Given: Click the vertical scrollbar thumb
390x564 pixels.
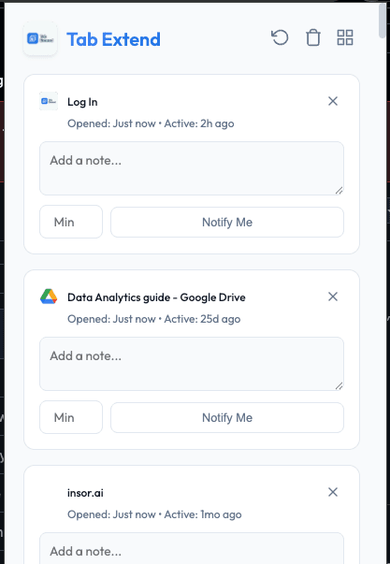Looking at the screenshot, I should pos(383,21).
